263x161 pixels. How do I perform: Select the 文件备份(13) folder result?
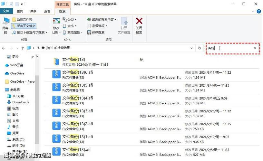[x=152, y=62]
